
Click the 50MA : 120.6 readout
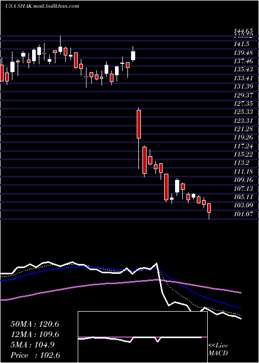tap(35, 324)
